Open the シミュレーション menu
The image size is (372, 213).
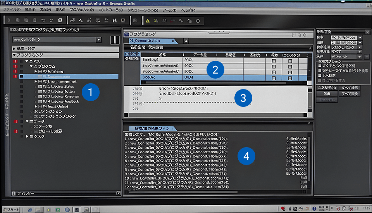[143, 10]
